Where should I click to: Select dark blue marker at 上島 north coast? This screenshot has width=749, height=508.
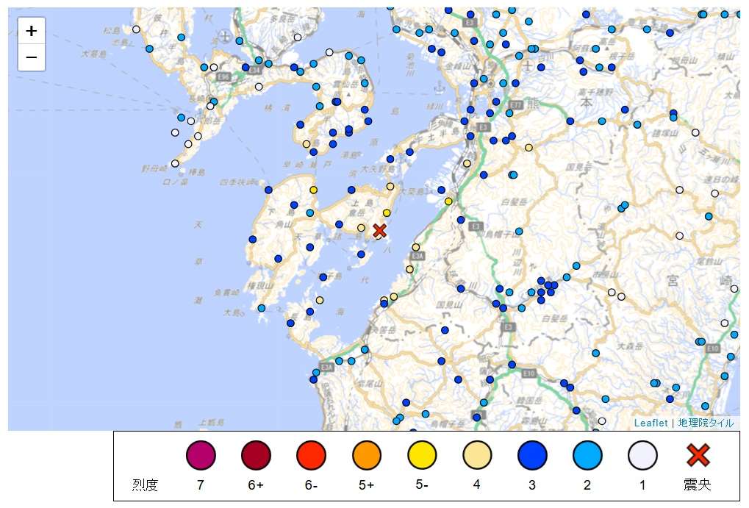click(x=351, y=190)
